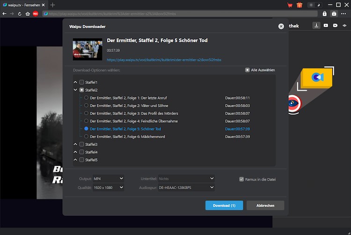Click the padlock icon beside the address bar

(325, 14)
